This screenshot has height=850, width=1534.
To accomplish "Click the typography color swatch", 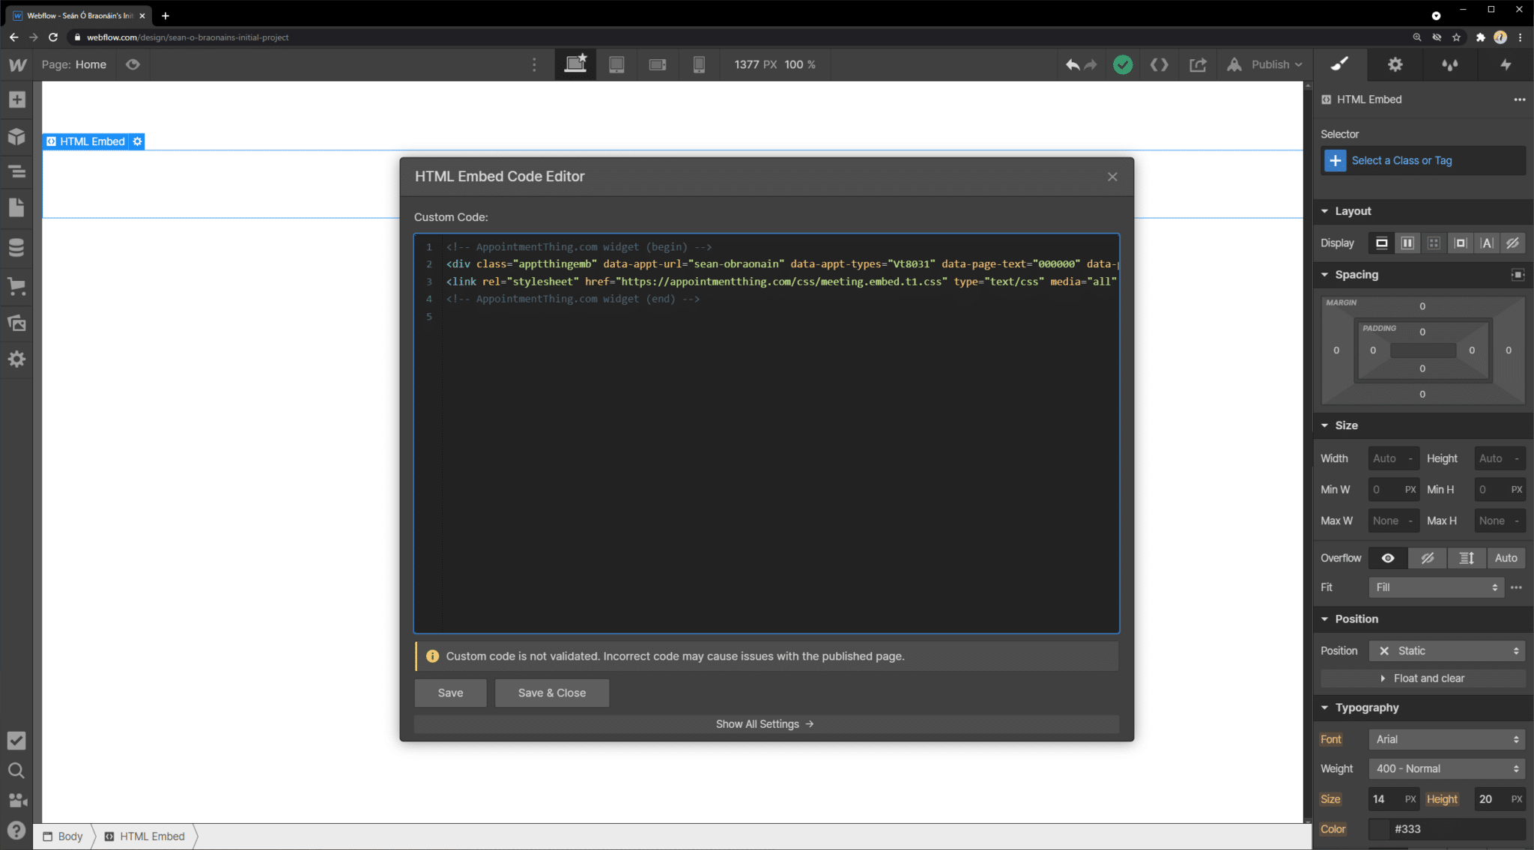I will [x=1379, y=829].
